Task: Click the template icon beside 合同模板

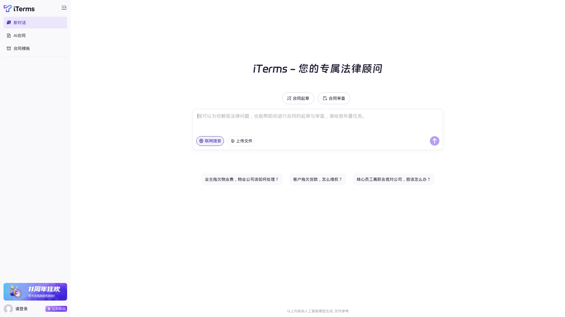Action: (x=9, y=48)
